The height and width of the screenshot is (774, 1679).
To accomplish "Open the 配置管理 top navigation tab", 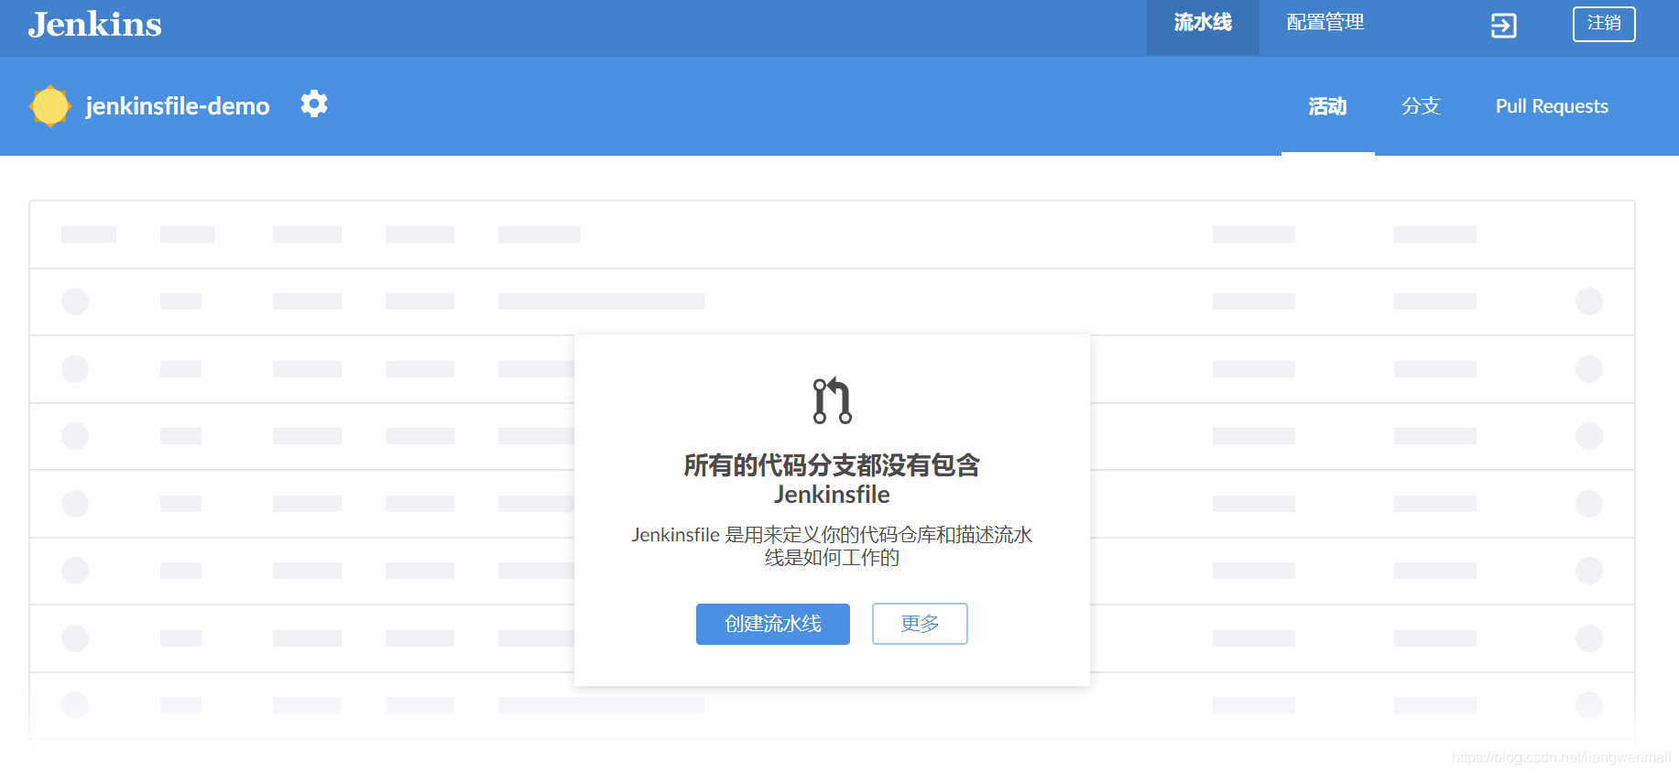I will pyautogui.click(x=1325, y=23).
